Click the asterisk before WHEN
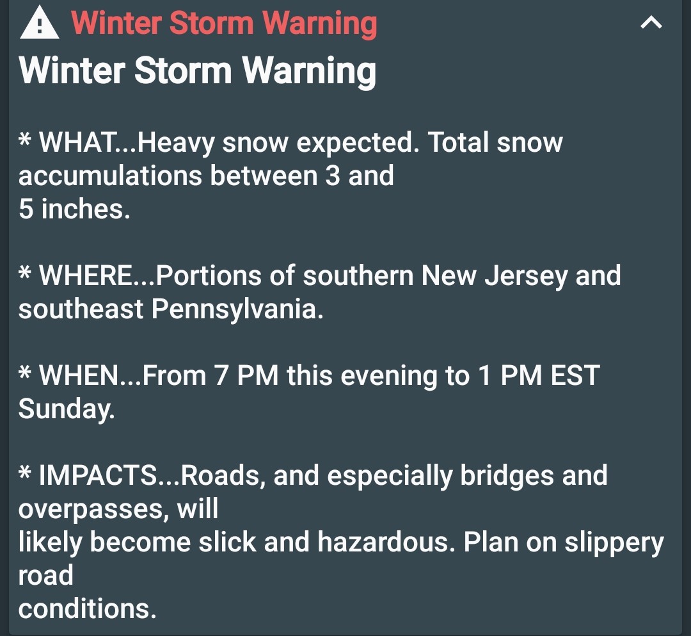Screen dimensions: 691x636 point(25,374)
